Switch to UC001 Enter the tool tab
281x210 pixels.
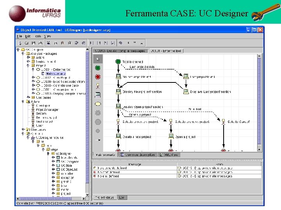[166, 51]
